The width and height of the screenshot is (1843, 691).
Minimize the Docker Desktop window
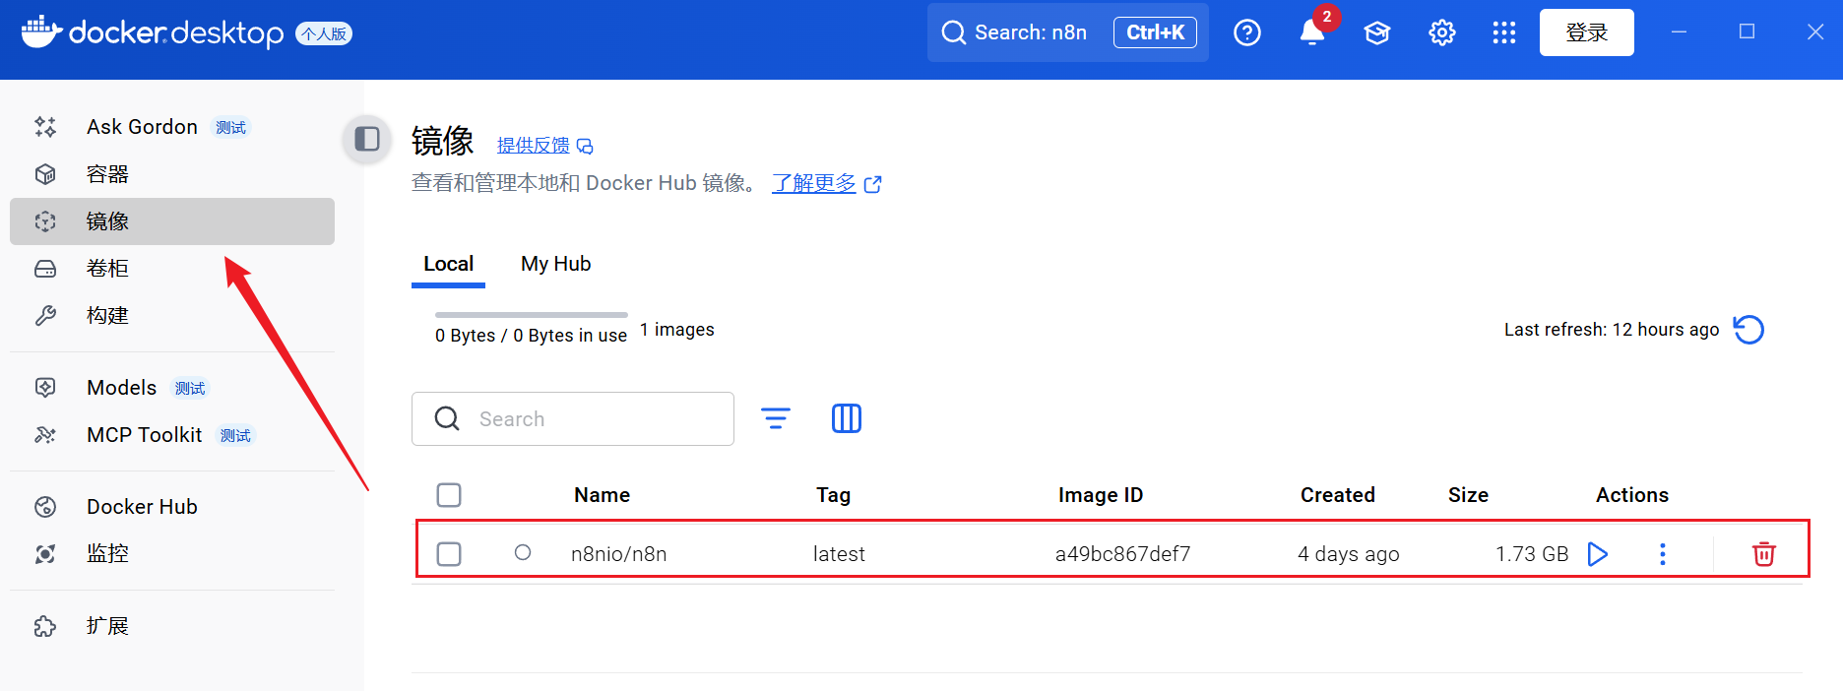tap(1680, 32)
